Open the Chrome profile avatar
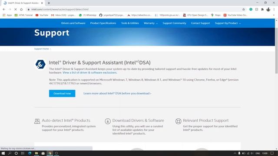 (x=268, y=10)
